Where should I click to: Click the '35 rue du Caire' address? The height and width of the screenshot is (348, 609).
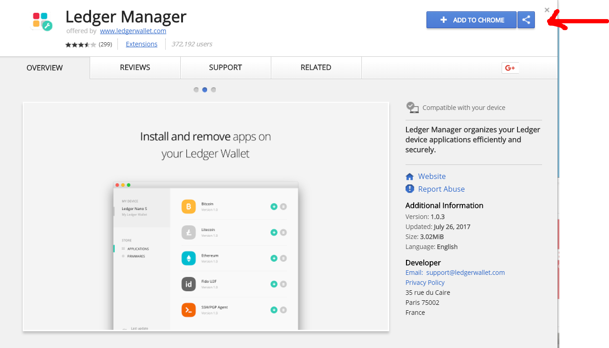pyautogui.click(x=428, y=293)
